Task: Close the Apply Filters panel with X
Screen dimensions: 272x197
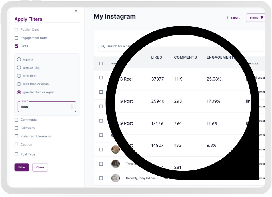Action: pyautogui.click(x=76, y=11)
